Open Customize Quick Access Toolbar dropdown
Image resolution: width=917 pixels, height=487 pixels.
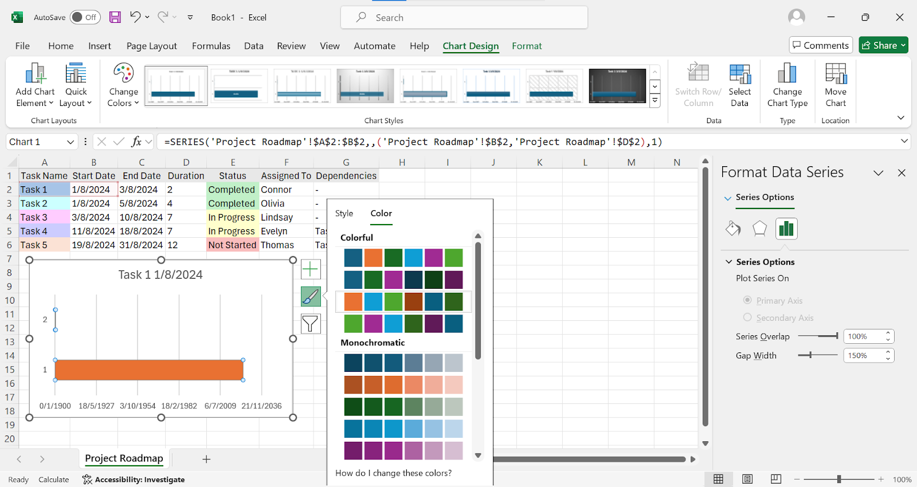click(x=190, y=17)
